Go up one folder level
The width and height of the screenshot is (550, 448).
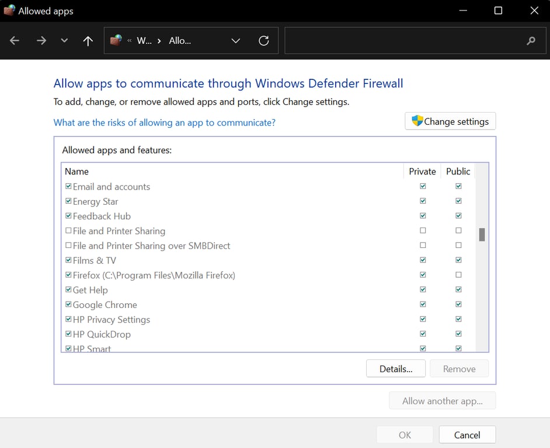coord(88,40)
